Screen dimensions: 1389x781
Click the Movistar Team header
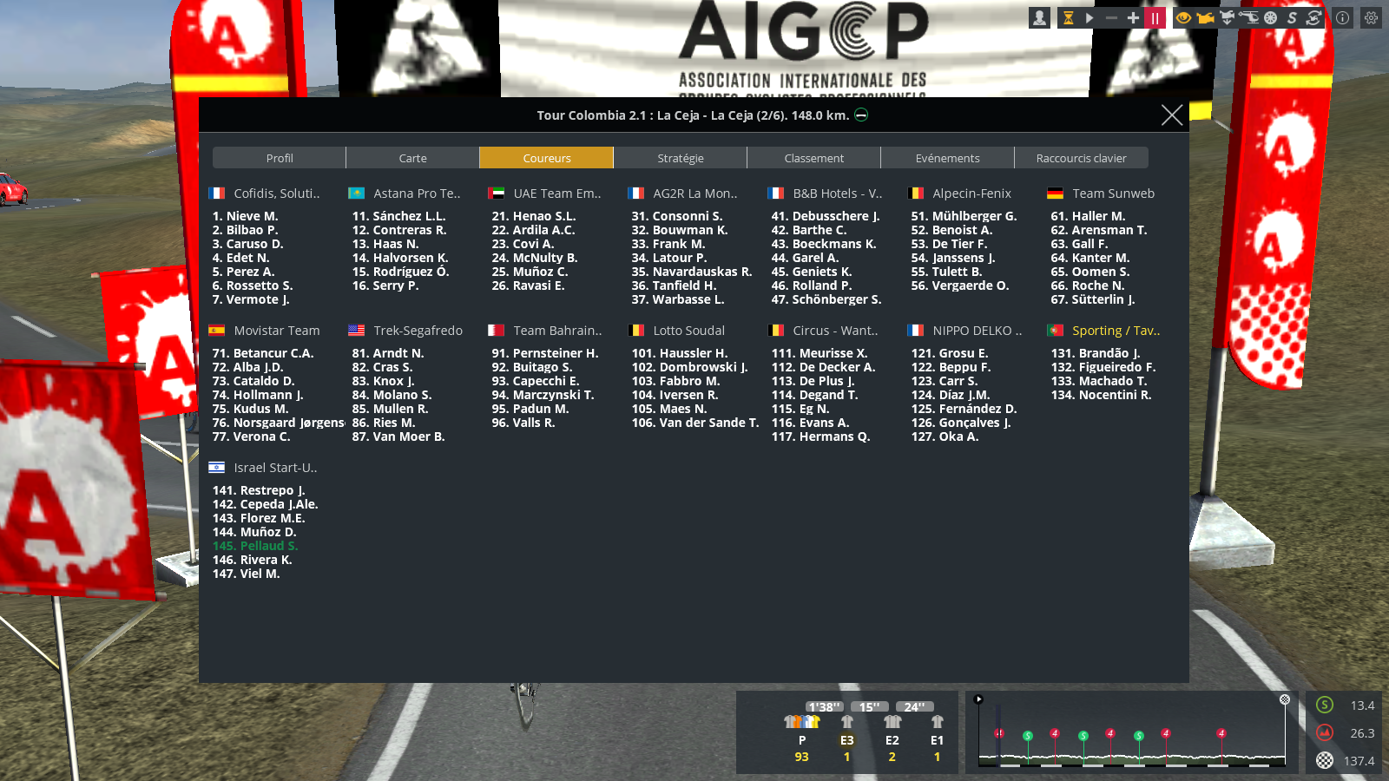[x=277, y=331]
